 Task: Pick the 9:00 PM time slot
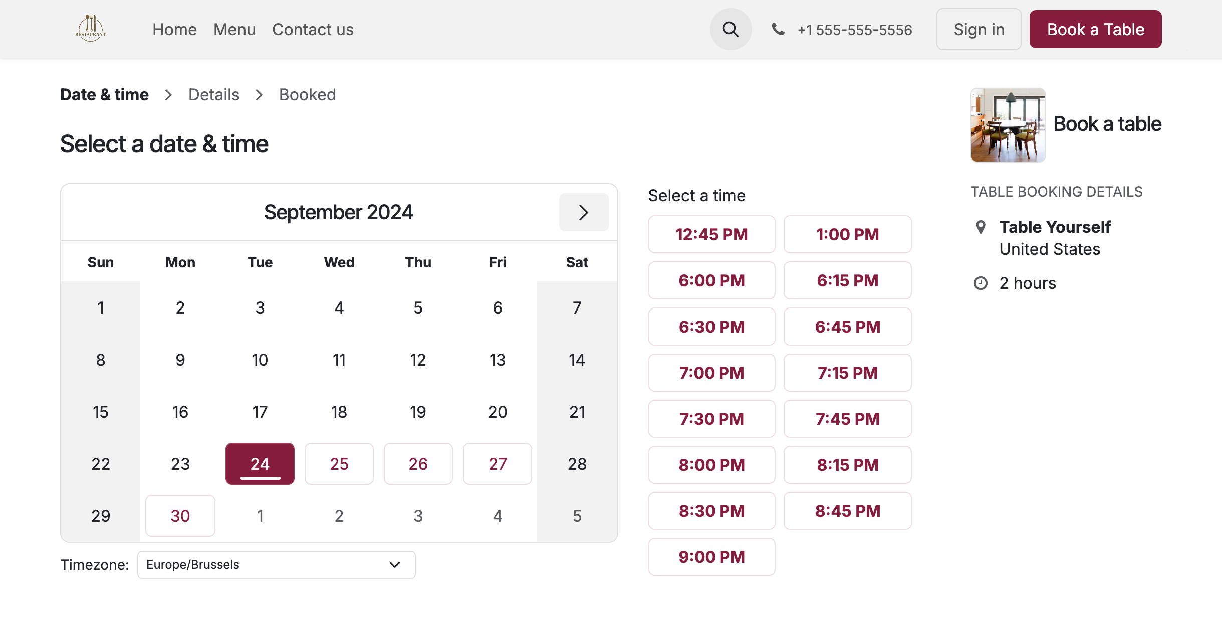(711, 557)
